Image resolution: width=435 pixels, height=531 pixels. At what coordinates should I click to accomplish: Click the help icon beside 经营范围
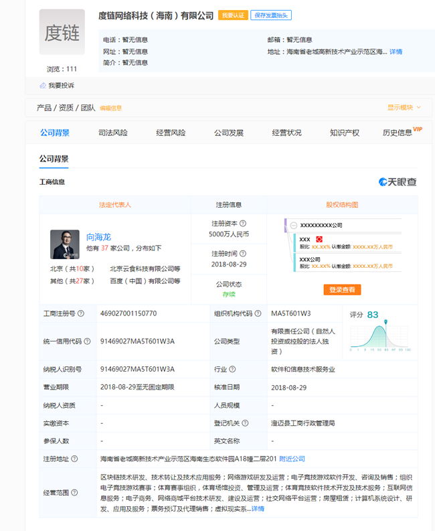point(74,493)
